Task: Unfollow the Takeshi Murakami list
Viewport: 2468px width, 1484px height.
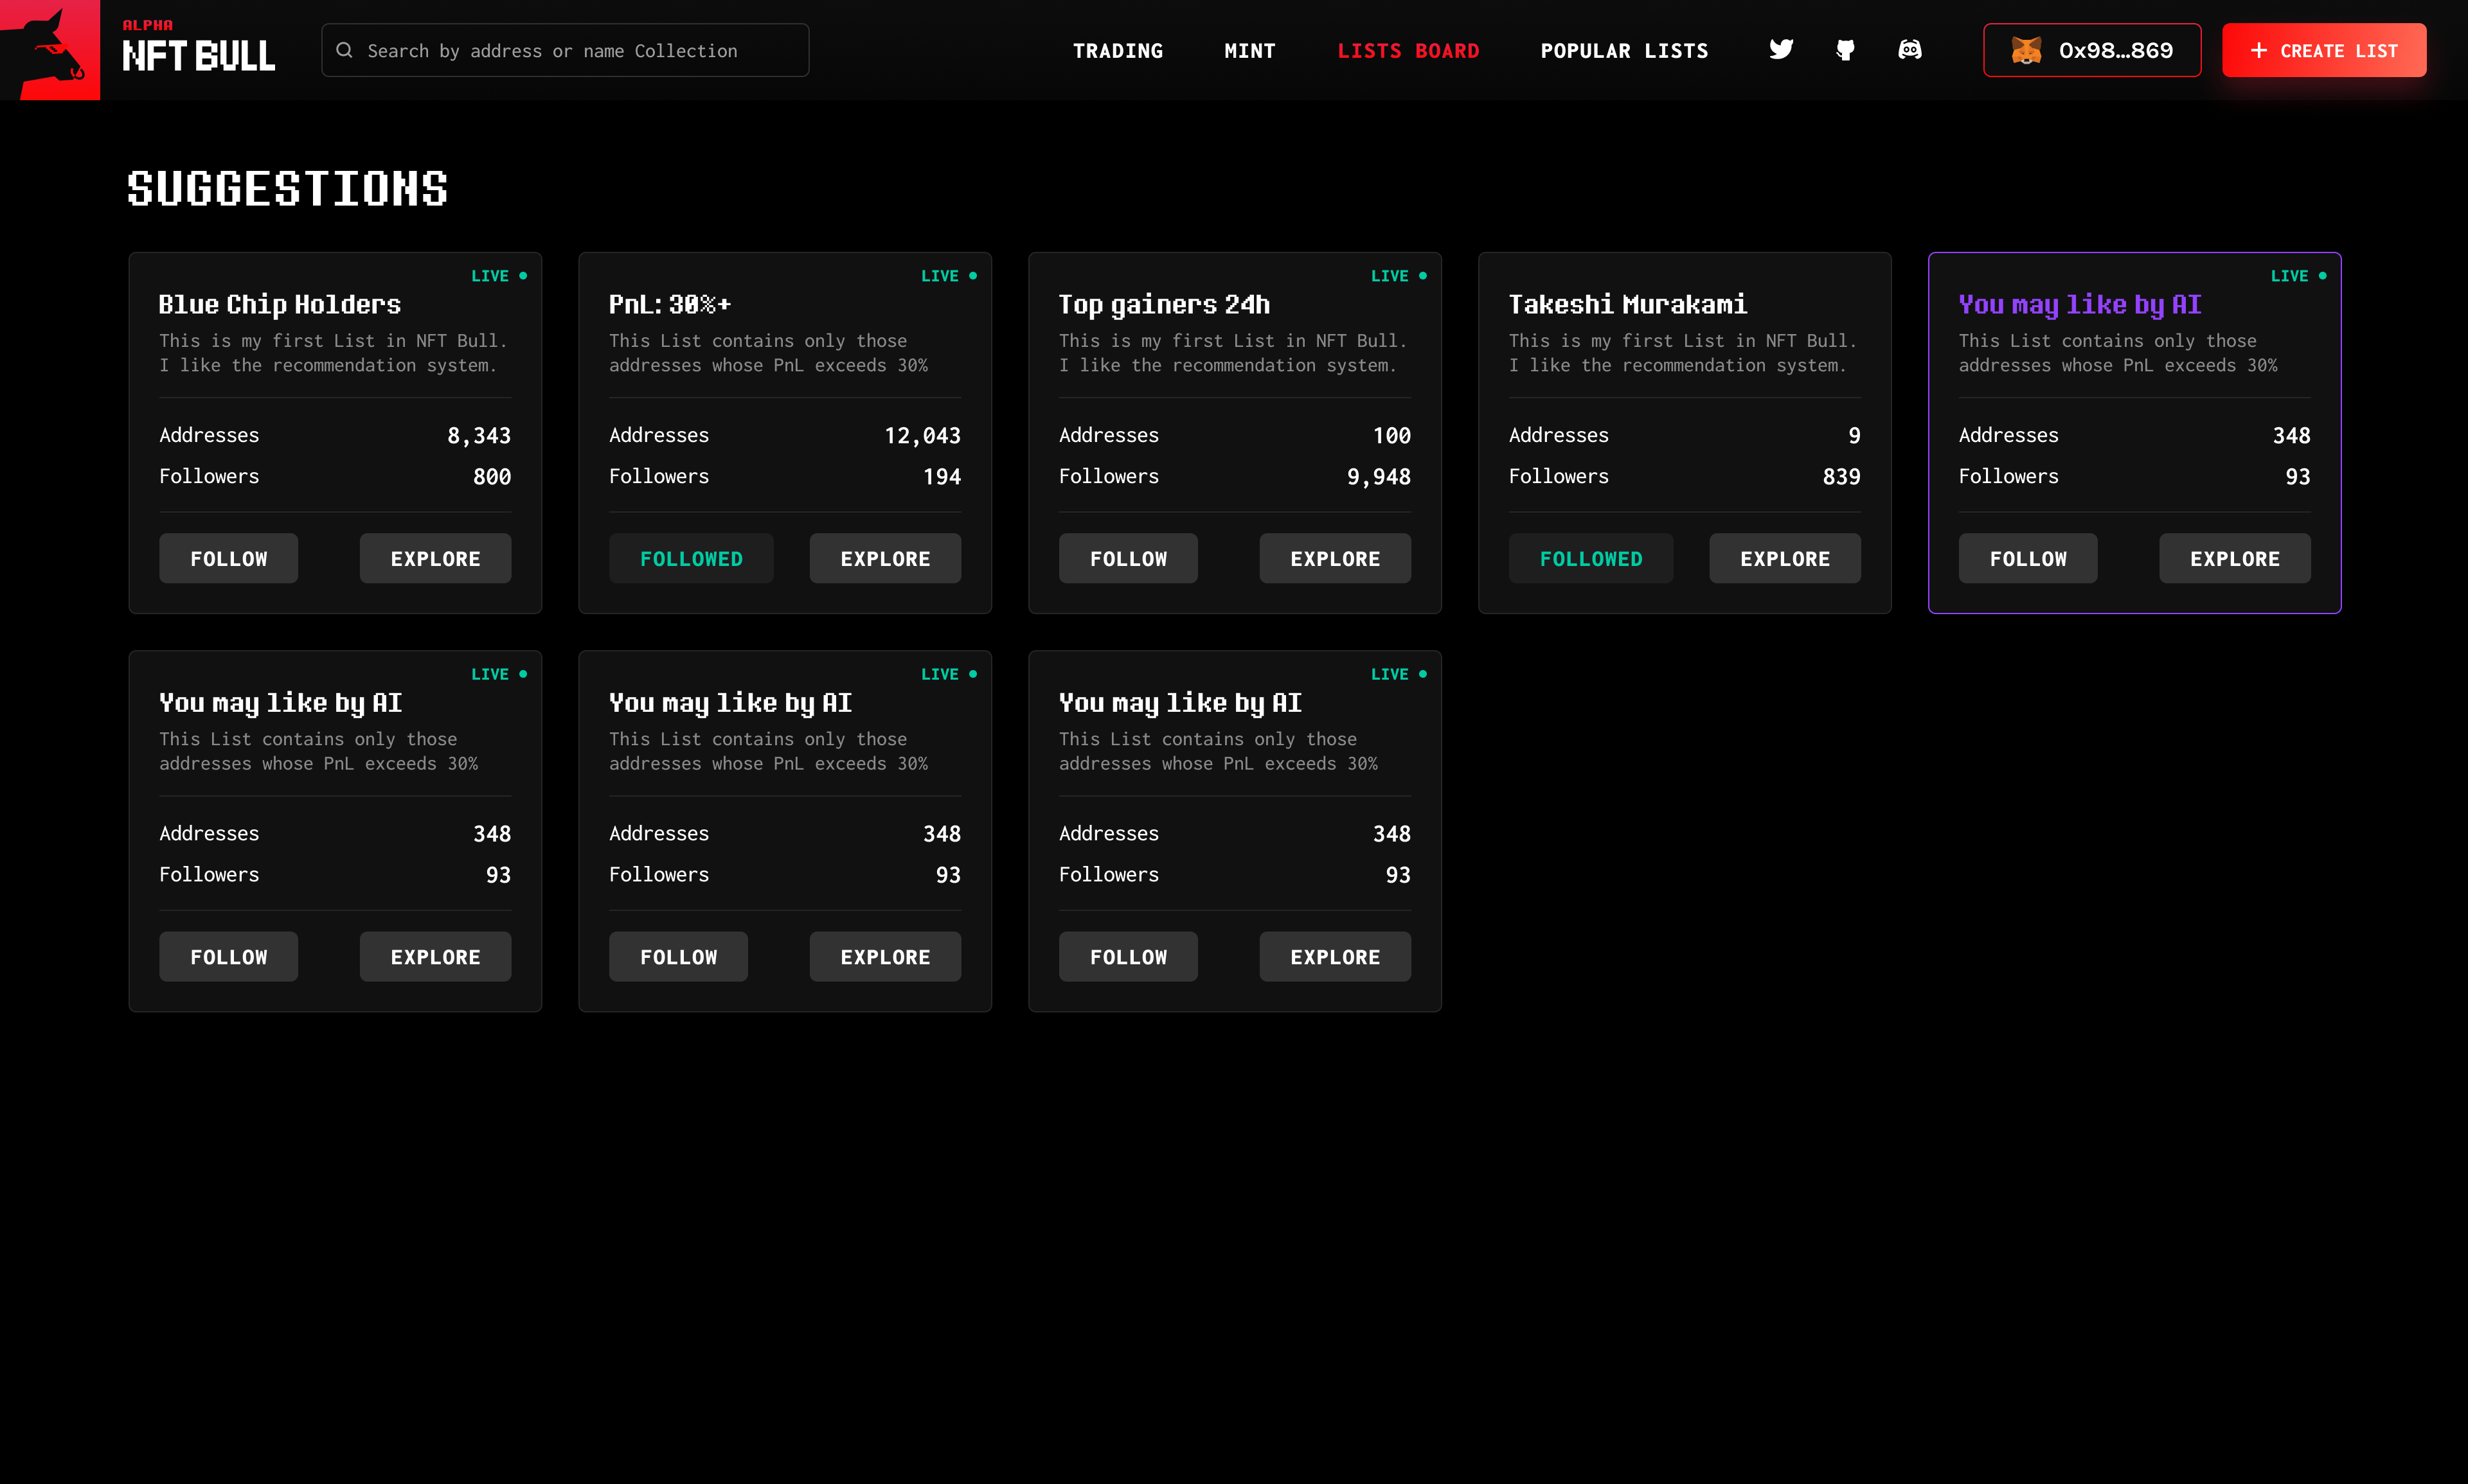Action: [1589, 559]
